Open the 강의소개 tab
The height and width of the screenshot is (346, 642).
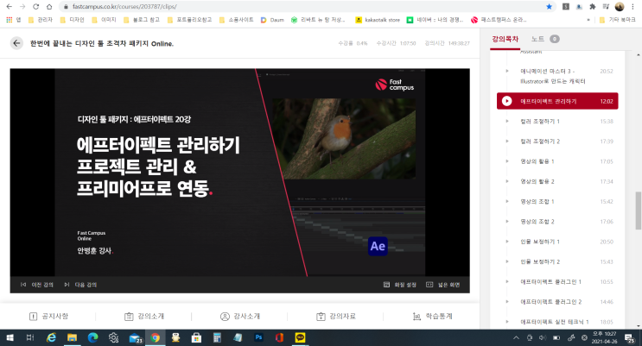tap(144, 316)
